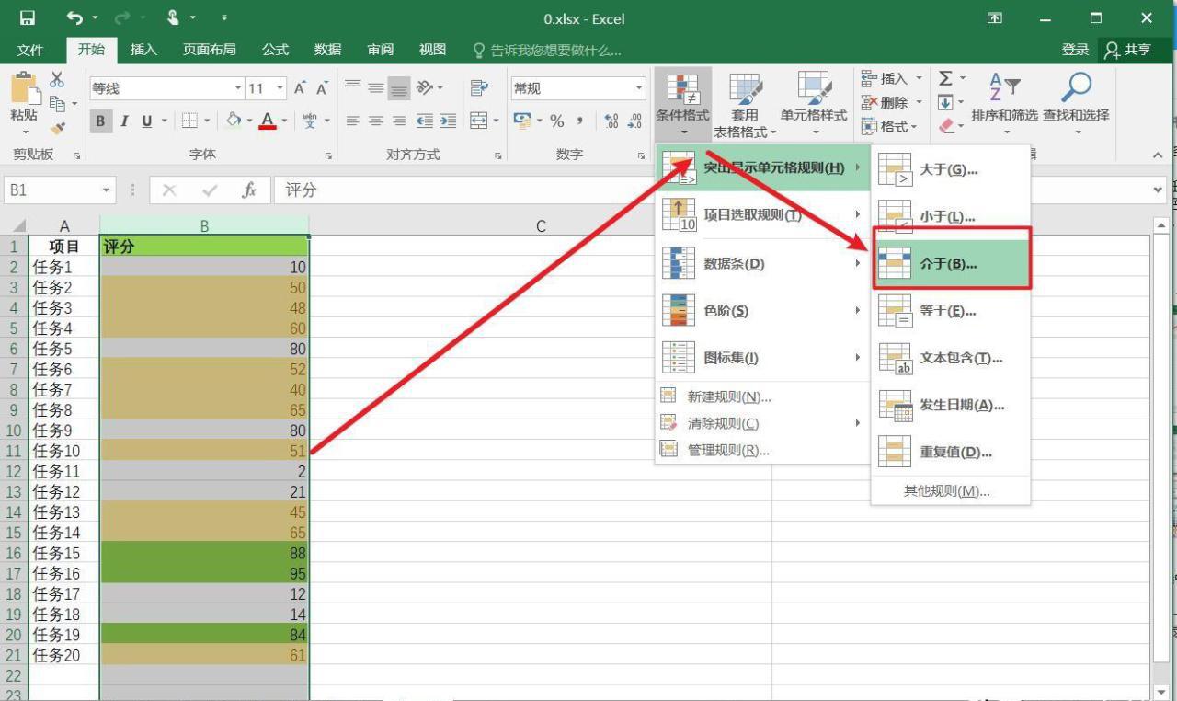The image size is (1177, 701).
Task: Click the Increase font size icon
Action: click(x=300, y=88)
